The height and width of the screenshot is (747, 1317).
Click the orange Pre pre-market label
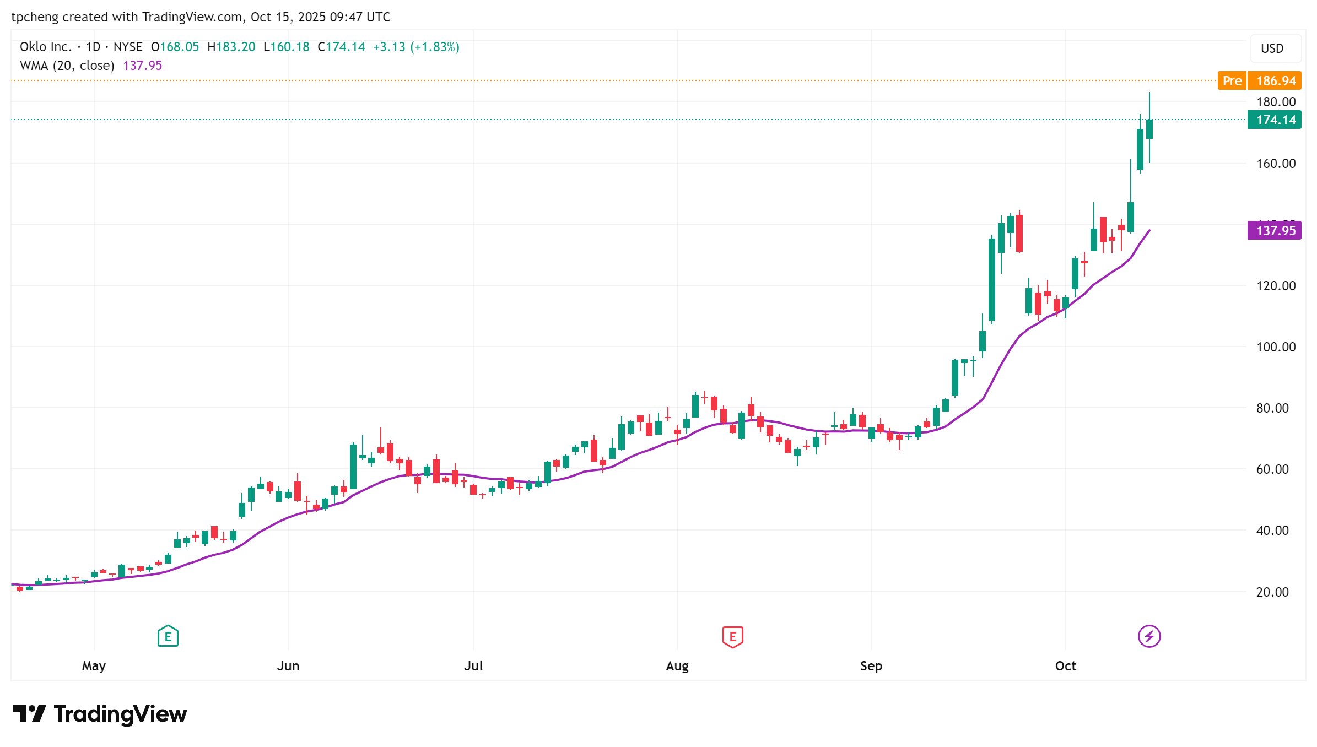click(x=1232, y=81)
